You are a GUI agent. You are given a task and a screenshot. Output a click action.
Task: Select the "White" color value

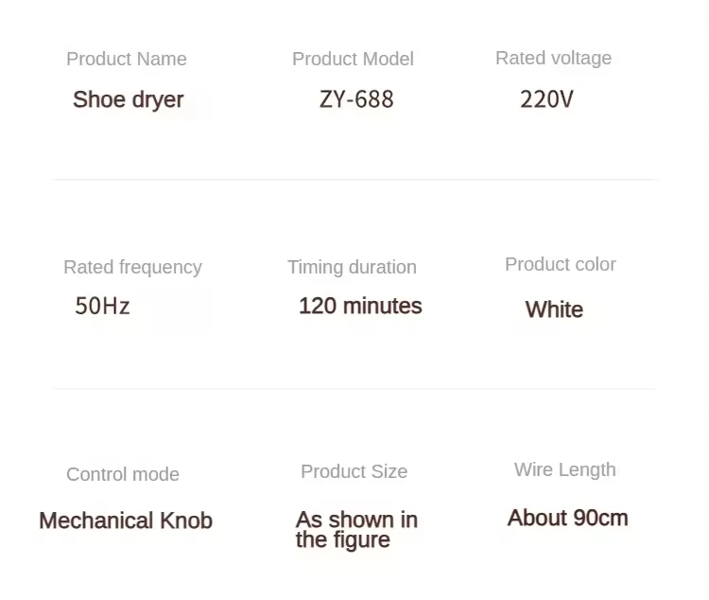[554, 309]
